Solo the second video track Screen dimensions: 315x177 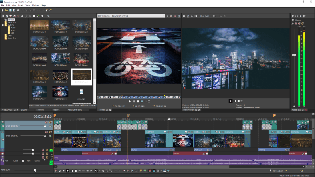point(50,132)
